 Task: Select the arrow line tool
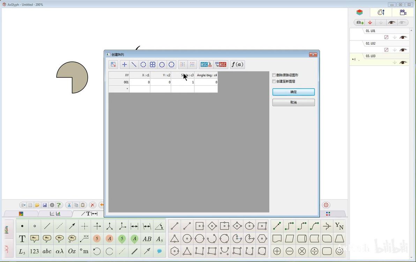[x=72, y=226]
